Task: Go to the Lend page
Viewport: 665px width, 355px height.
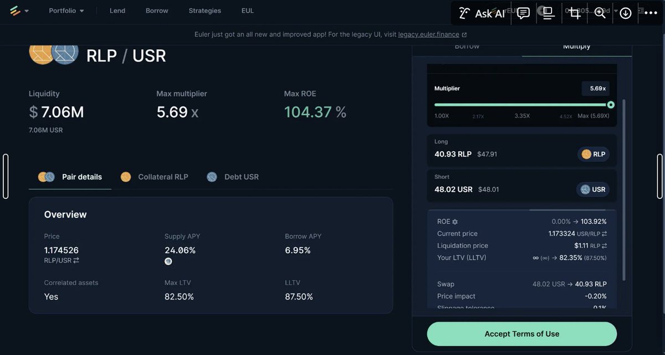Action: (x=117, y=11)
